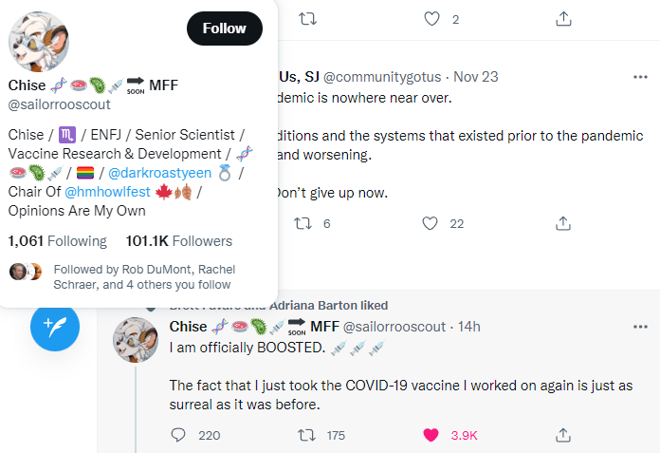Share the top tweet

pyautogui.click(x=562, y=18)
